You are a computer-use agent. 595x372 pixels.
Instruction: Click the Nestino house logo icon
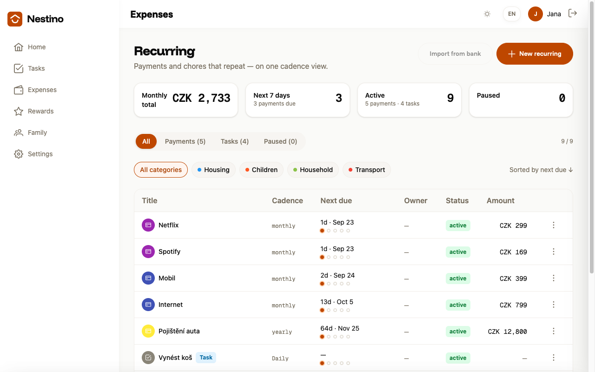15,19
